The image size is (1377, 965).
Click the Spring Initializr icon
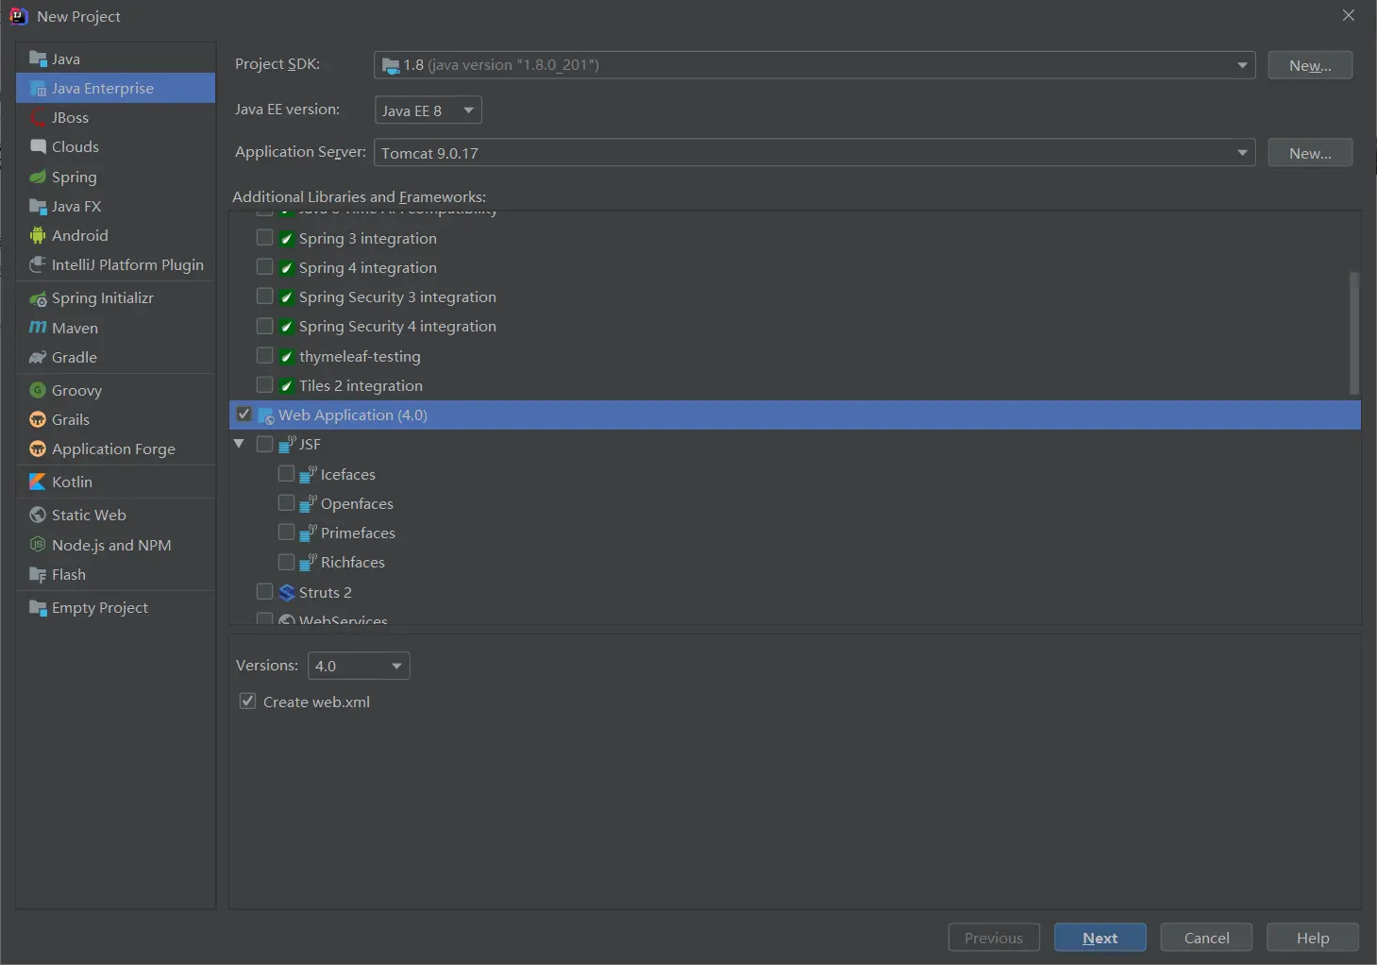point(38,298)
